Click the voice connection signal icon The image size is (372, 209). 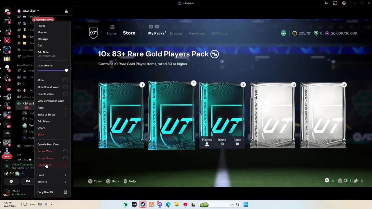click(7, 166)
